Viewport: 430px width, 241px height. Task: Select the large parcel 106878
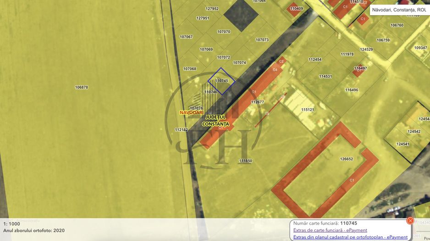point(82,87)
